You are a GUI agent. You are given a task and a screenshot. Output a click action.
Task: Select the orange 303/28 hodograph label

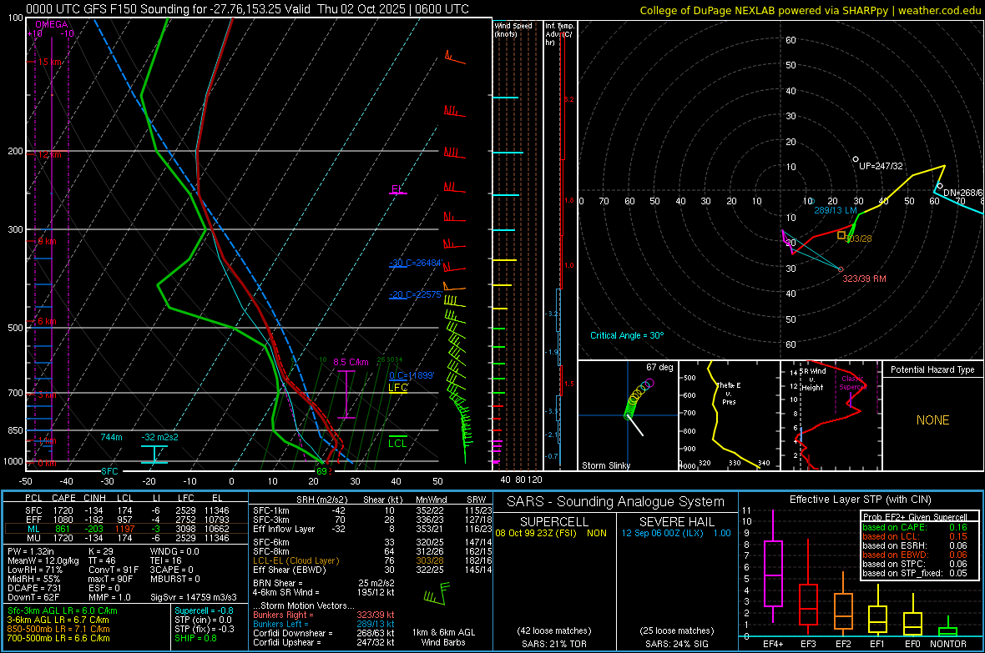[x=859, y=239]
